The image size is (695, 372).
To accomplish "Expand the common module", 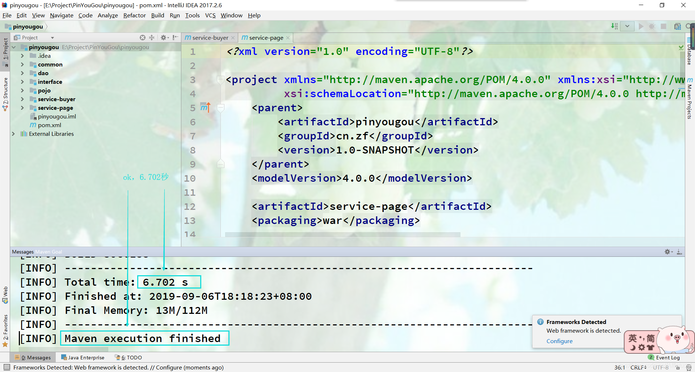I will [22, 65].
